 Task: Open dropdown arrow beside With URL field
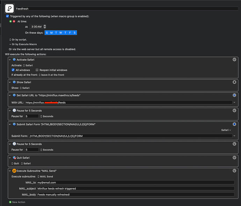pyautogui.click(x=234, y=102)
